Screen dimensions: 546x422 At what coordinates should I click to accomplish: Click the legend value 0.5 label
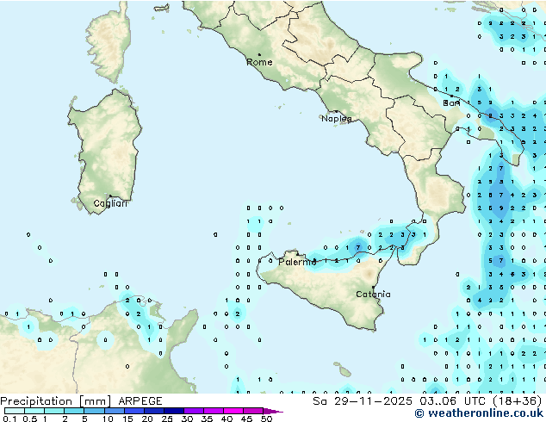pos(29,419)
